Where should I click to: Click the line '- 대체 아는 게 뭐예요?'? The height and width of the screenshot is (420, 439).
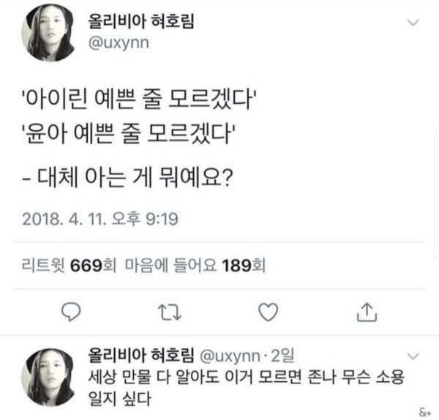pyautogui.click(x=135, y=176)
